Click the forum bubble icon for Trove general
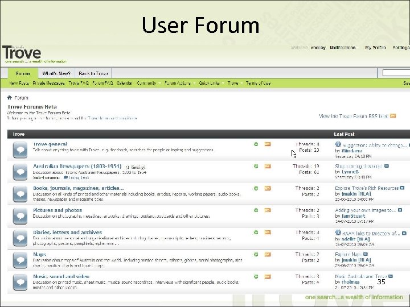The image size is (410, 307). (20, 150)
